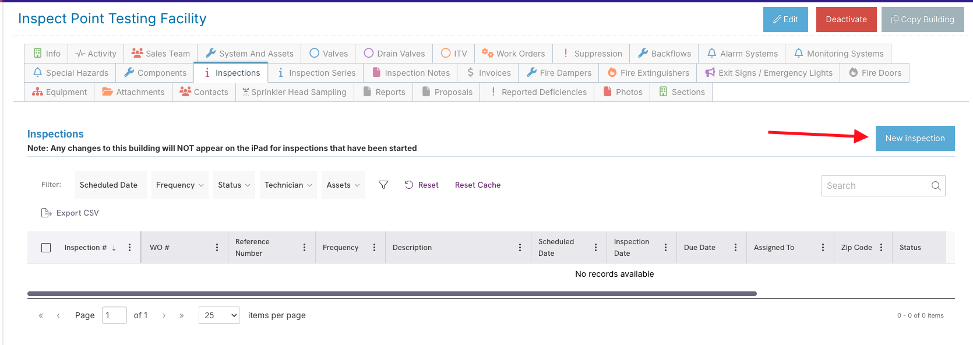This screenshot has height=345, width=973.
Task: Sort by Inspection # column header
Action: 86,248
